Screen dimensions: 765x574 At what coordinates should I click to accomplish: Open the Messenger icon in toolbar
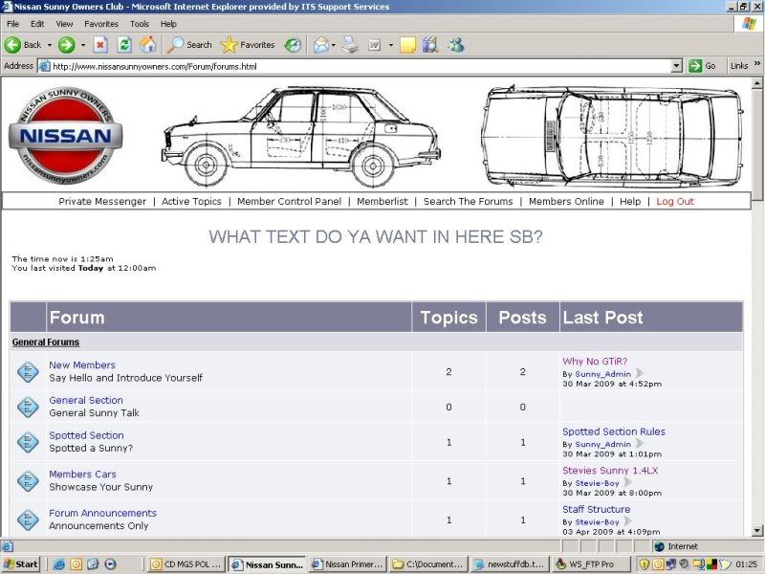coord(456,45)
